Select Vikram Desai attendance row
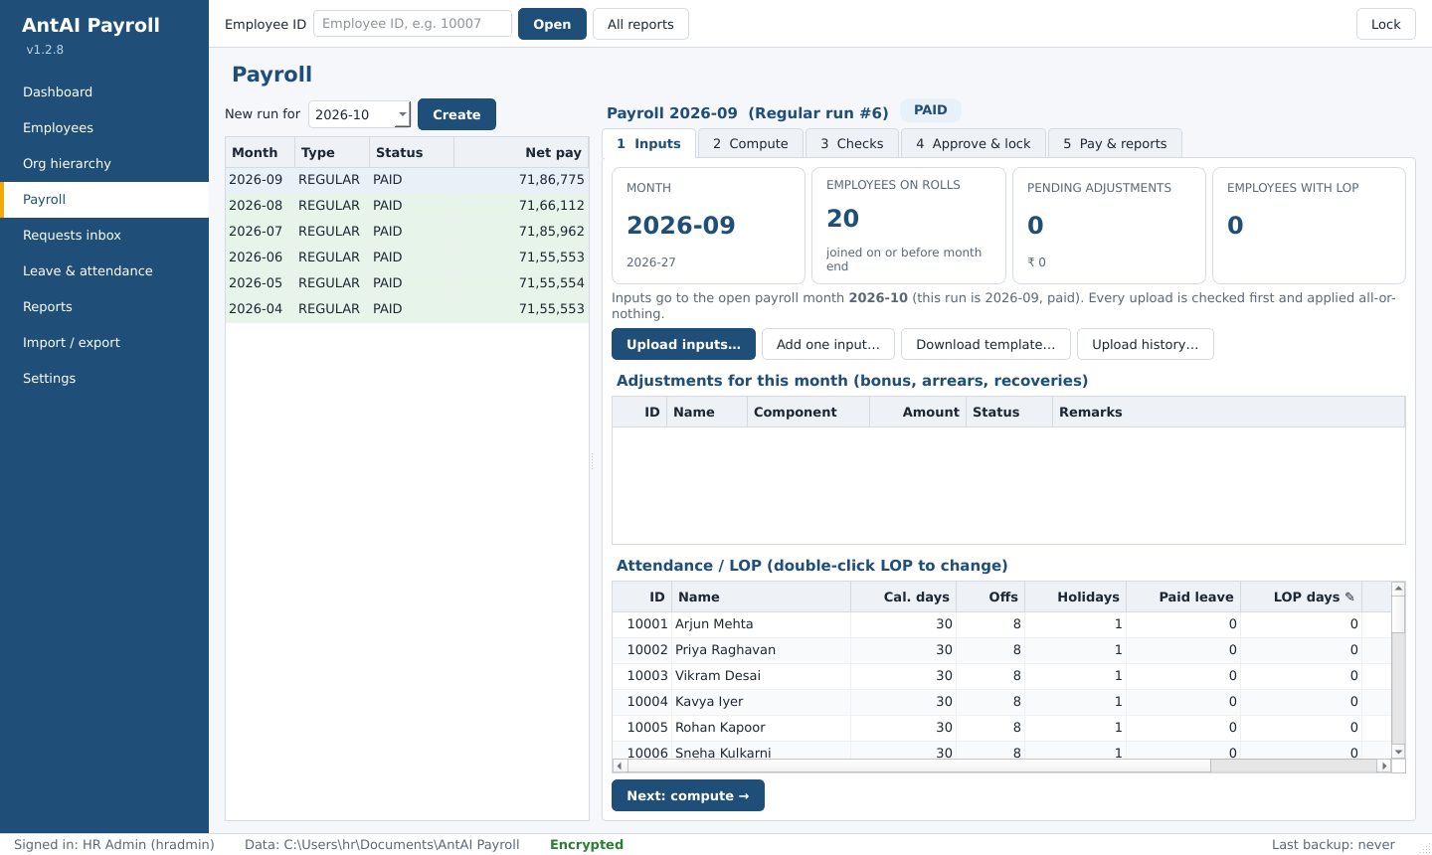The height and width of the screenshot is (855, 1432). pyautogui.click(x=1001, y=676)
